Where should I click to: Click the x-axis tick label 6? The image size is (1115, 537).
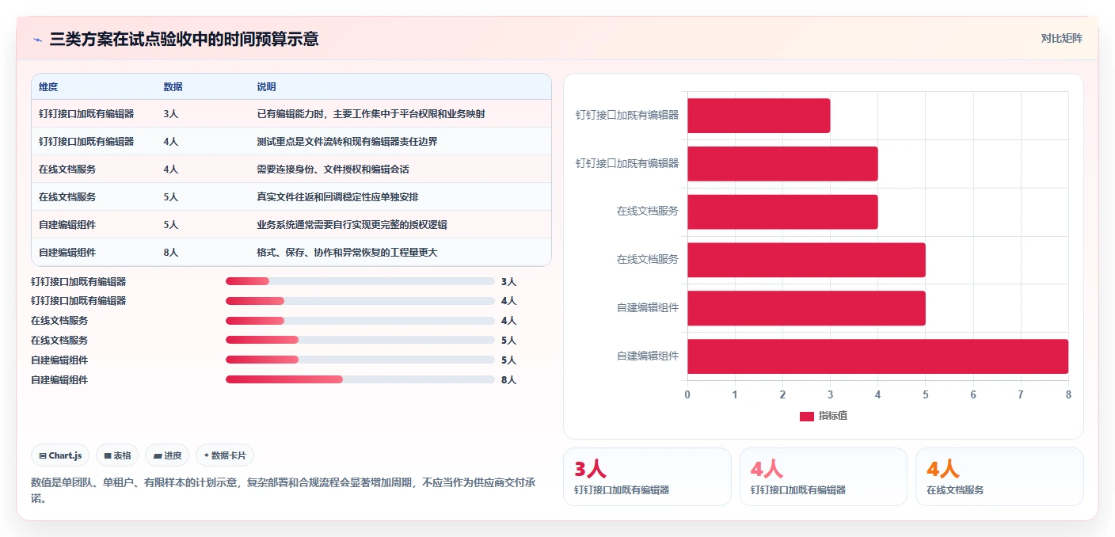(x=973, y=394)
